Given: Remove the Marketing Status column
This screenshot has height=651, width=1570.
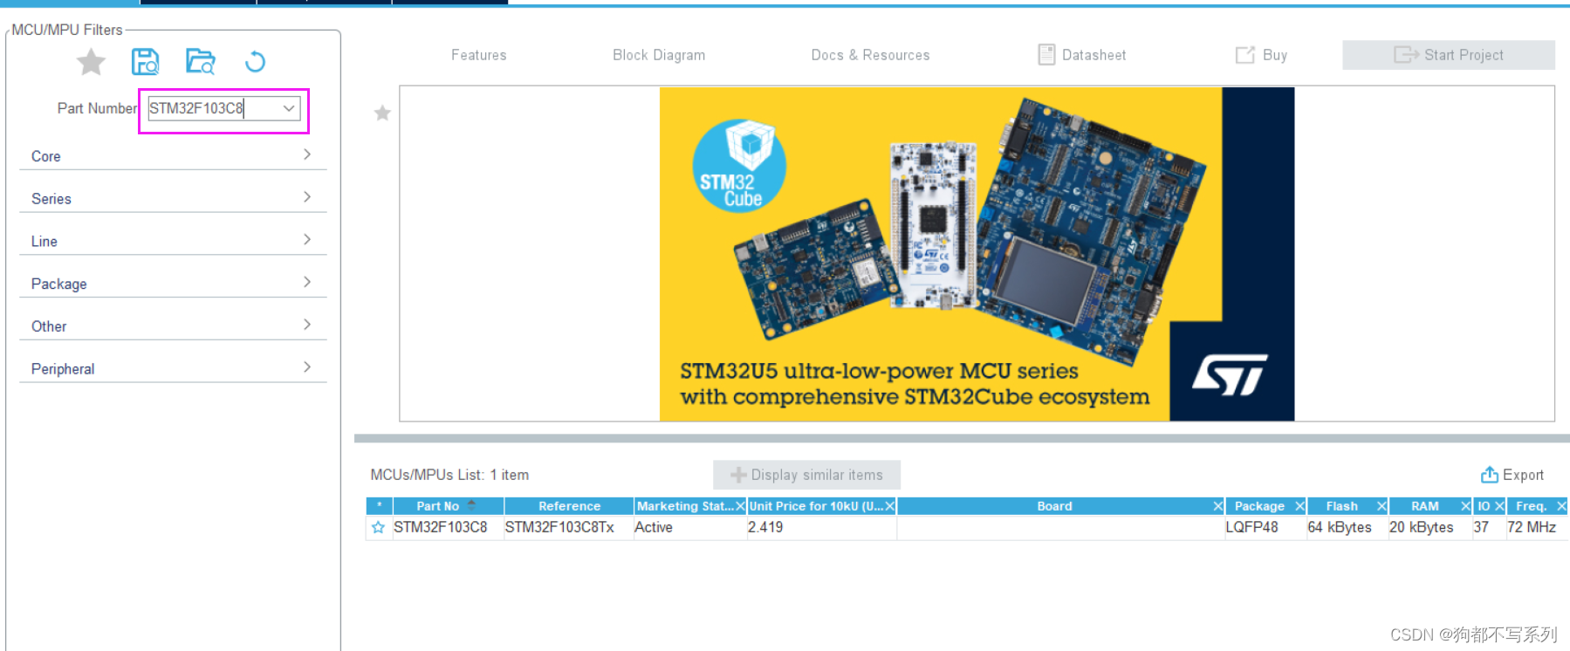Looking at the screenshot, I should point(740,506).
